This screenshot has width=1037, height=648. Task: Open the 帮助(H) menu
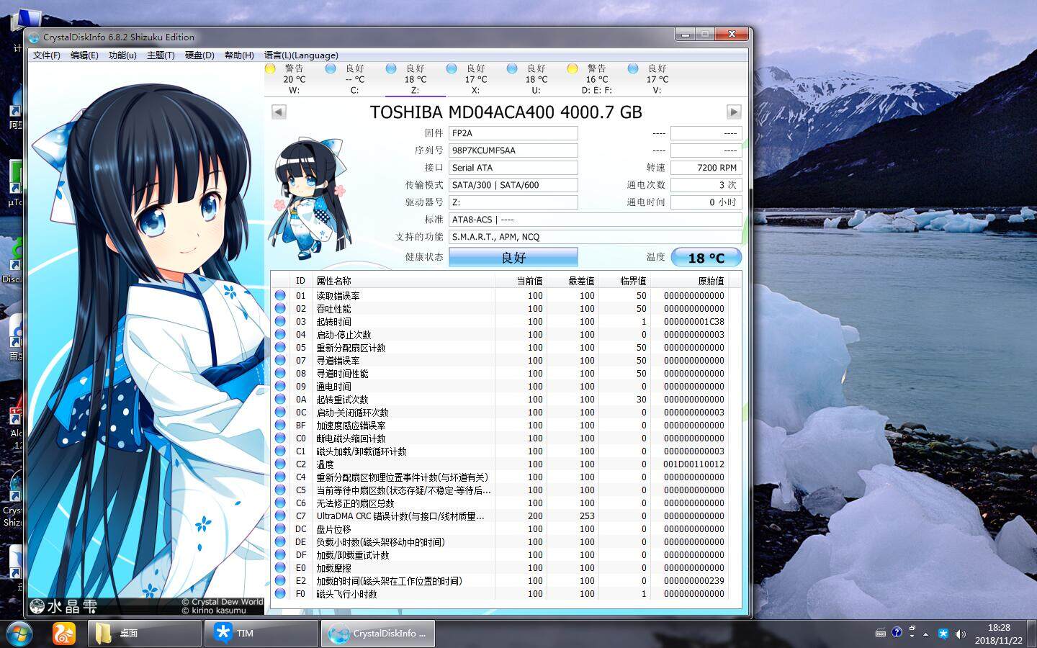point(239,55)
